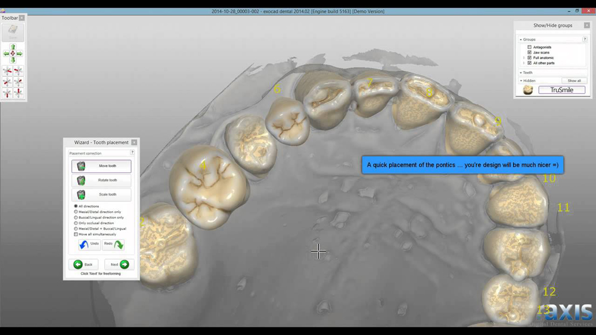The width and height of the screenshot is (596, 335).
Task: Enable Move all simultaneously checkbox
Action: point(76,234)
